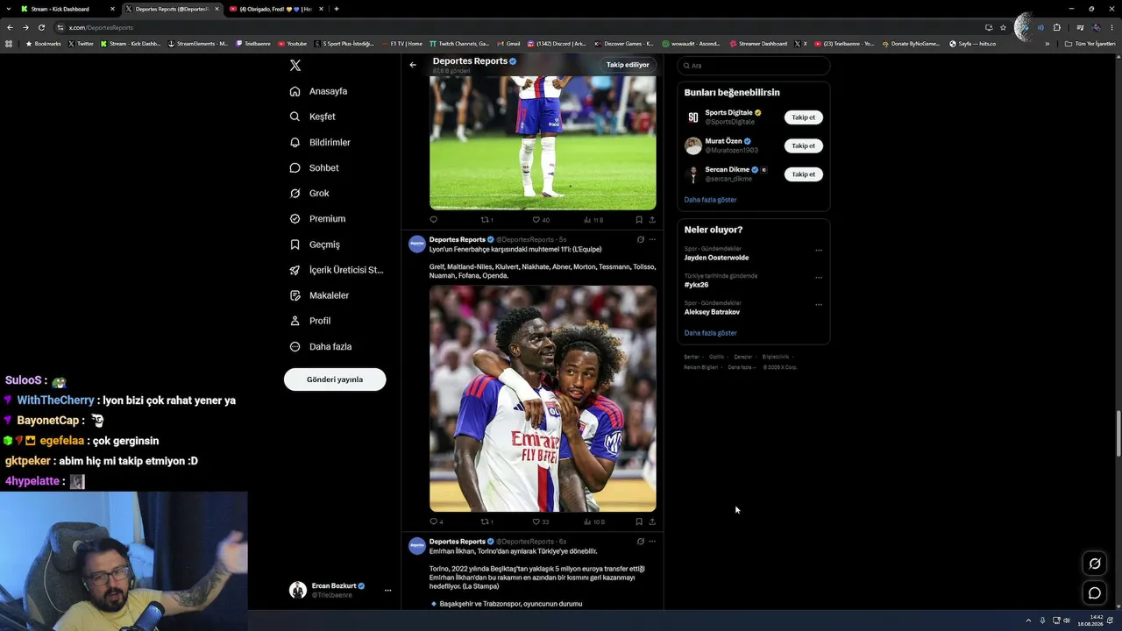Bookmark the Lyon lineup post
This screenshot has height=631, width=1122.
click(639, 521)
